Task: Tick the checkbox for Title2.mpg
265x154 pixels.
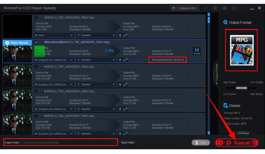Action: (x=36, y=17)
